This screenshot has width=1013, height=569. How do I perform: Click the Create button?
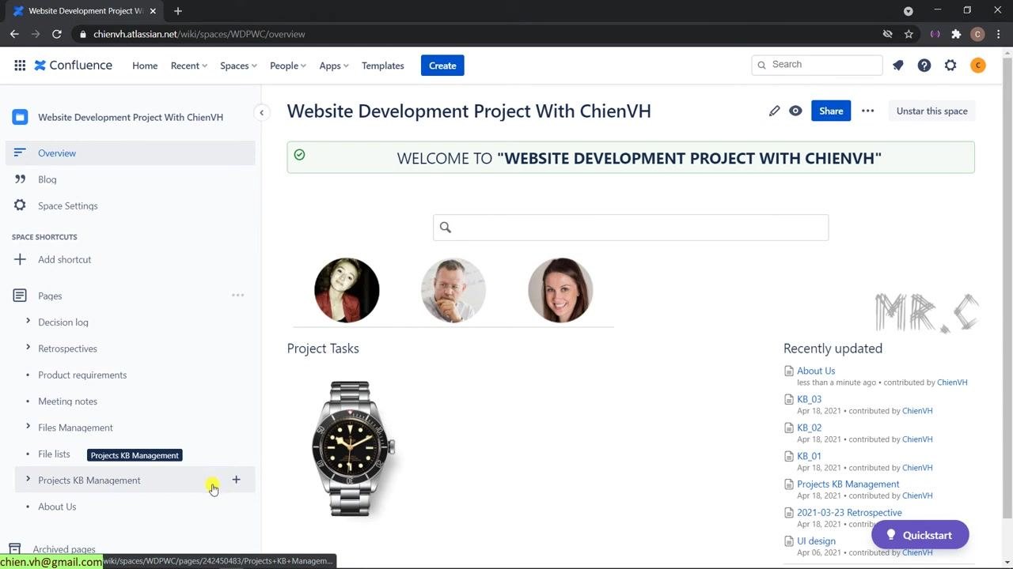[x=442, y=66]
